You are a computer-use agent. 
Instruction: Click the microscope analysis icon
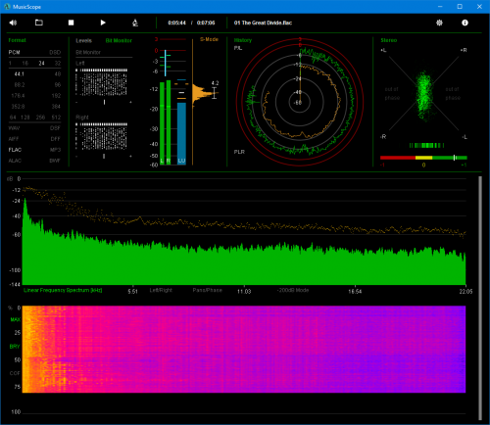click(135, 23)
